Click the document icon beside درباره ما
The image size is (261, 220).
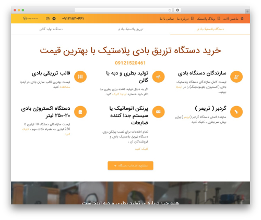click(x=192, y=18)
